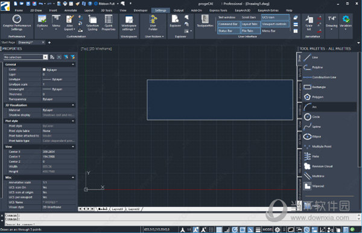362x233 pixels.
Task: Switch to the Layout1 tab
Action: pyautogui.click(x=117, y=209)
